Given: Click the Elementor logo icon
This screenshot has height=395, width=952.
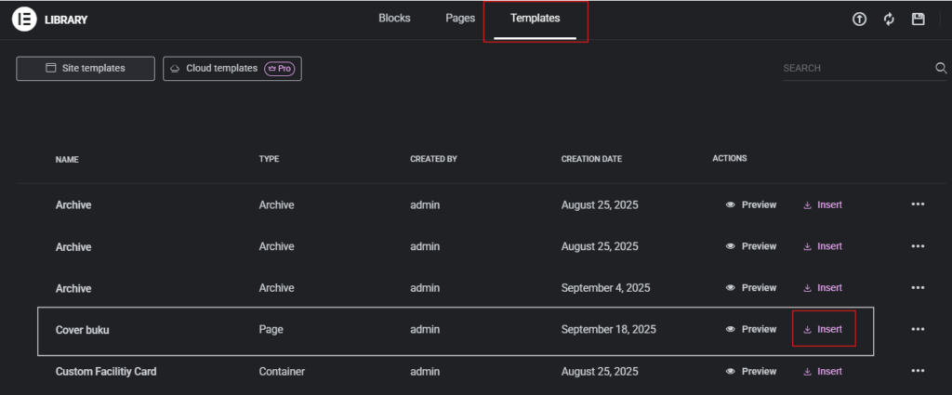Looking at the screenshot, I should (x=24, y=19).
